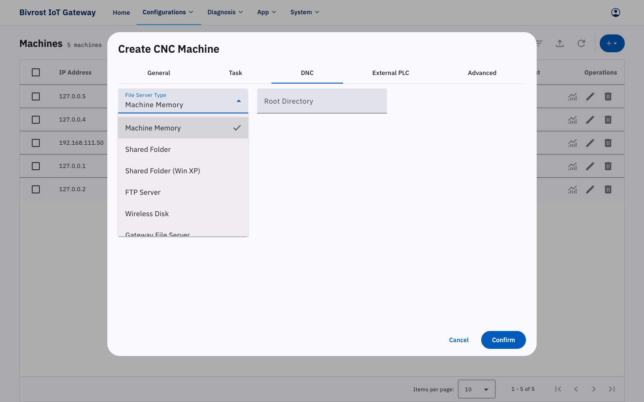Switch to the General tab
Viewport: 644px width, 402px height.
point(159,73)
